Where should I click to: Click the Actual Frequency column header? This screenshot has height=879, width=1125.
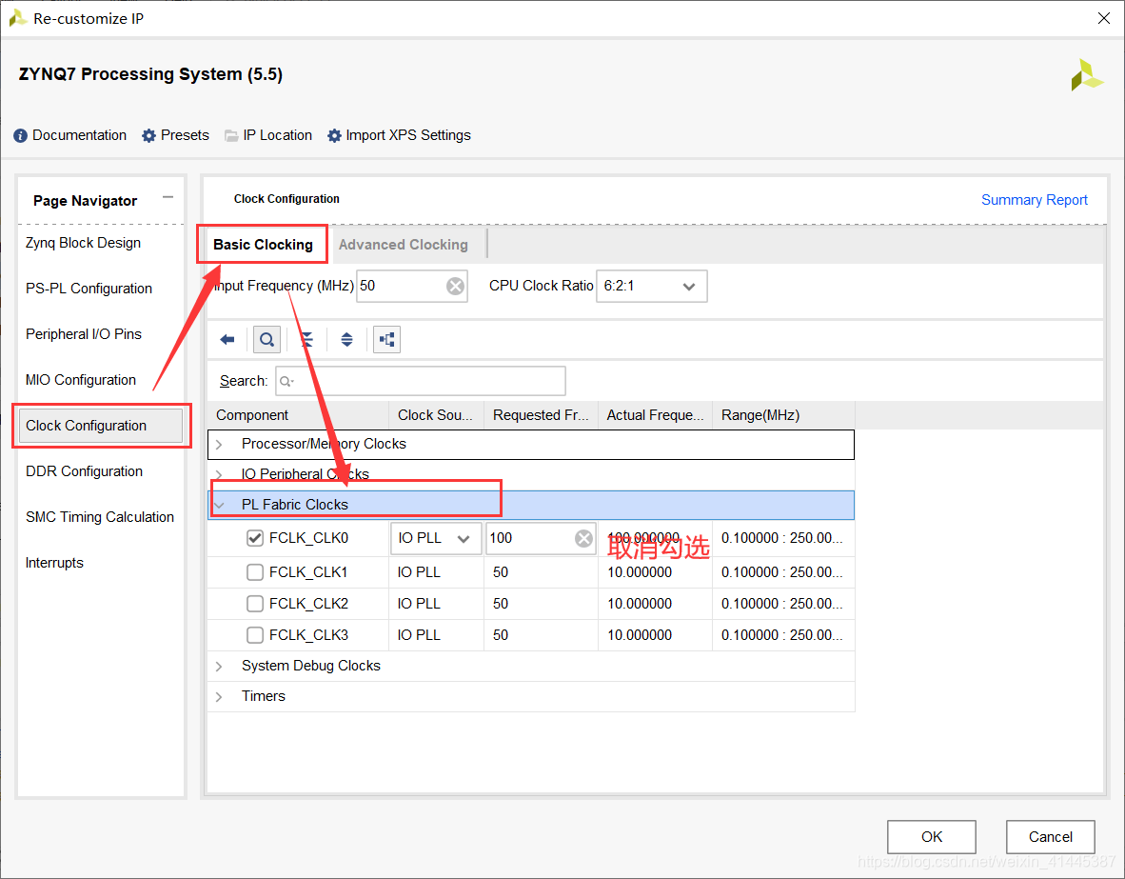pos(655,415)
